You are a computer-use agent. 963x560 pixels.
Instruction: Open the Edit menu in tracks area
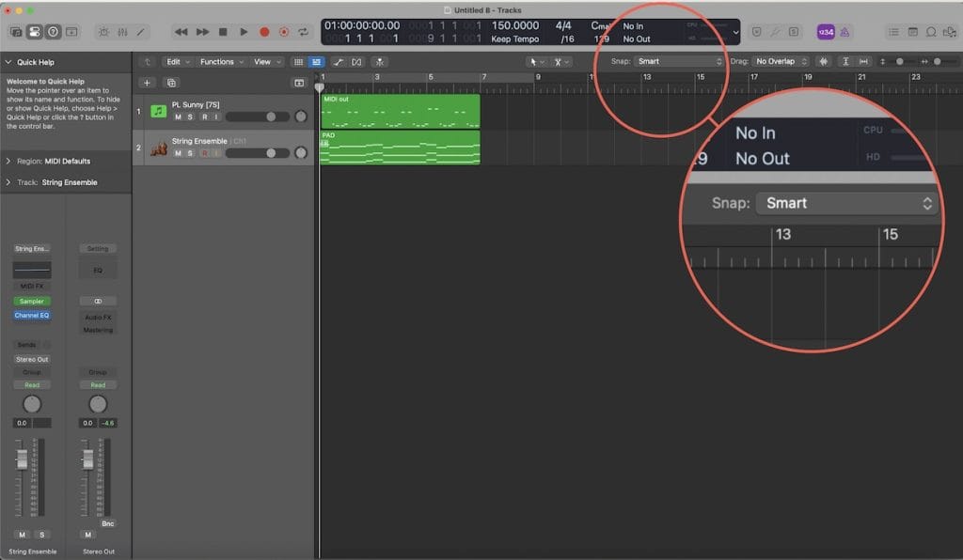[177, 61]
